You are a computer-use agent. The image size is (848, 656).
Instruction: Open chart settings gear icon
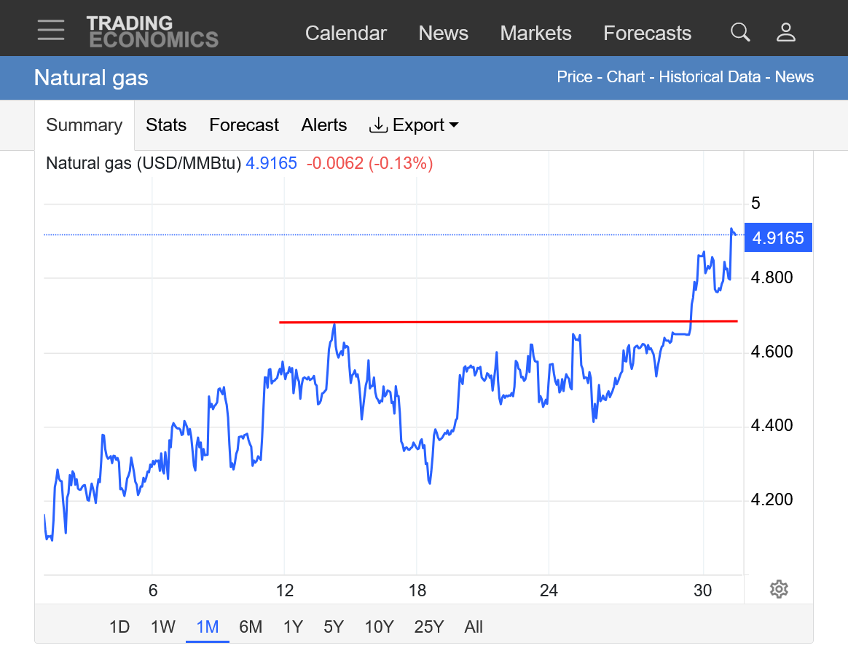[779, 589]
